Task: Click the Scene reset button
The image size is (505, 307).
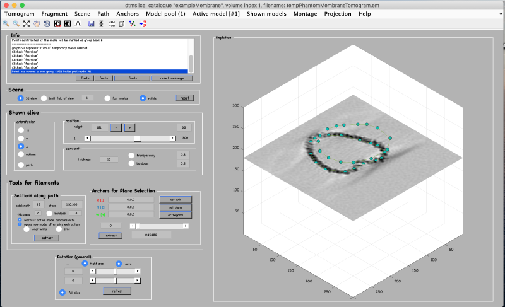Action: coord(185,98)
